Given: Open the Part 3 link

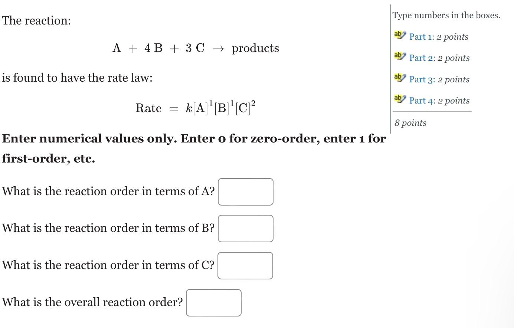Looking at the screenshot, I should pyautogui.click(x=420, y=79).
